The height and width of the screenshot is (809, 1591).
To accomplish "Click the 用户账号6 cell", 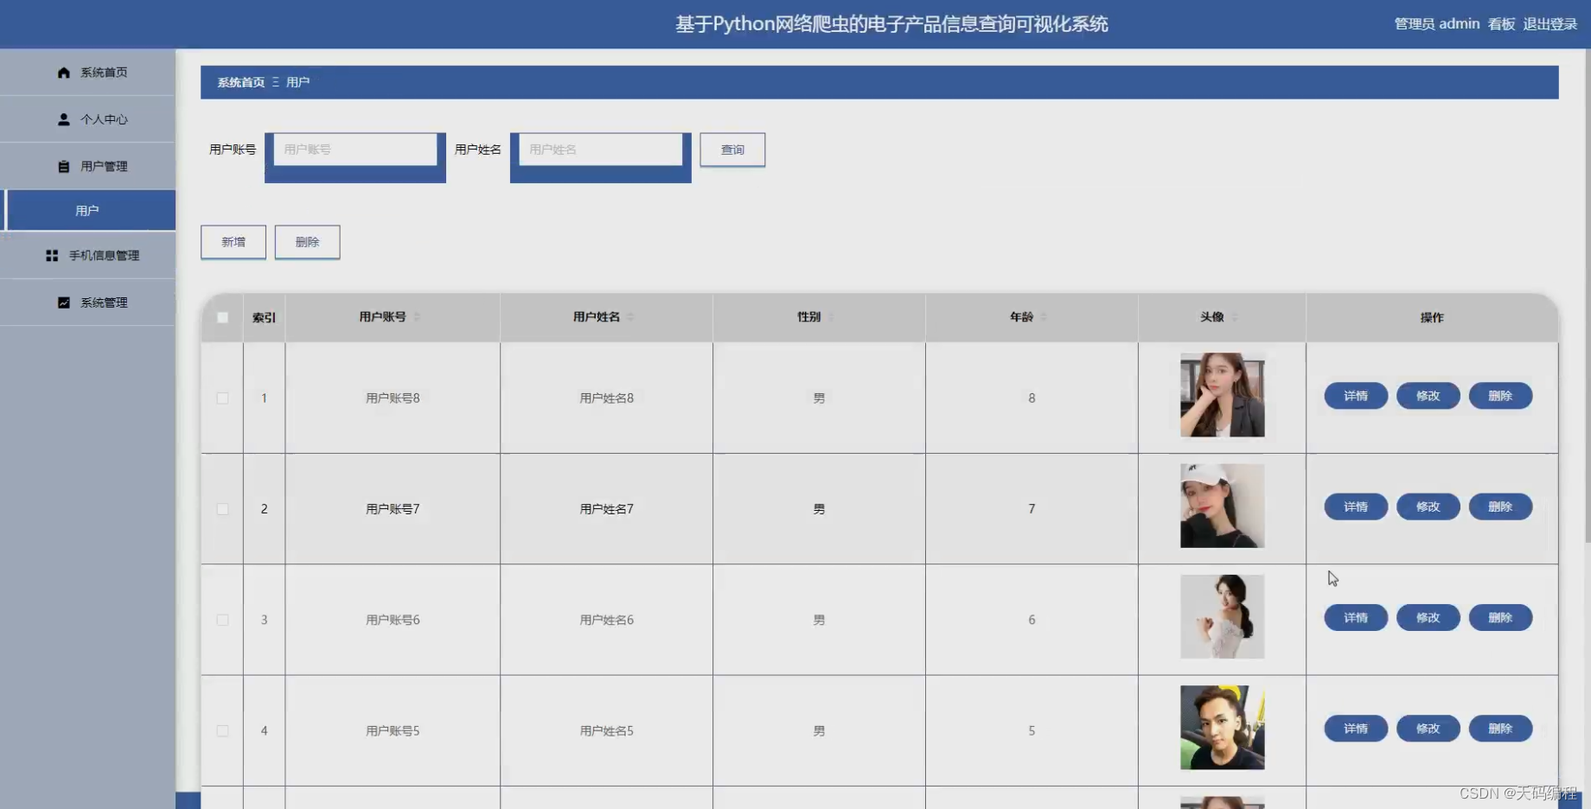I will pos(393,620).
